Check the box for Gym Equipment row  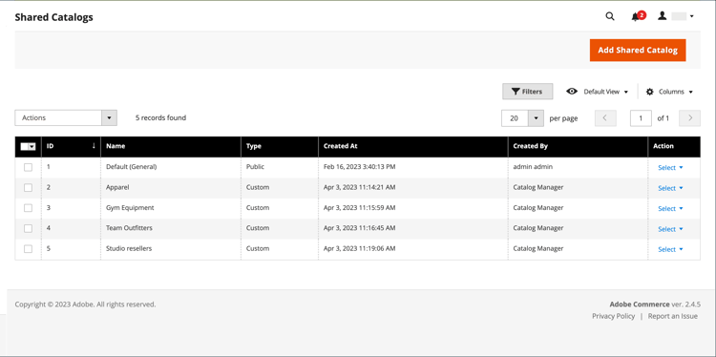[29, 208]
